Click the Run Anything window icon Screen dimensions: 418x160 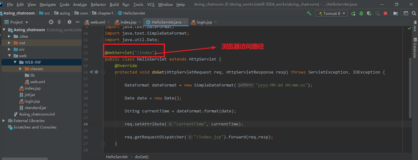coord(406,13)
